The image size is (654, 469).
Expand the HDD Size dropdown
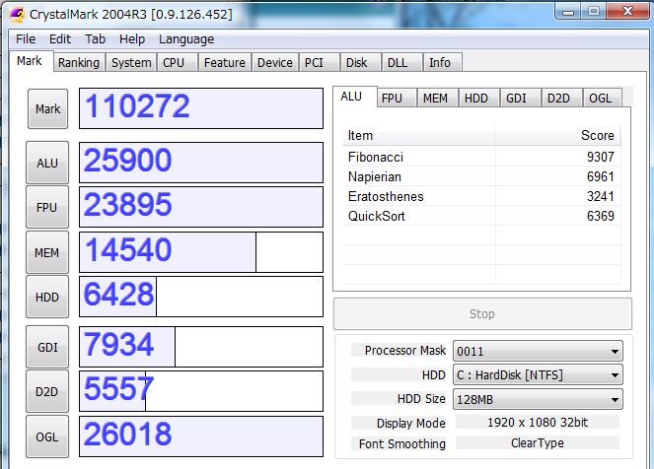537,399
